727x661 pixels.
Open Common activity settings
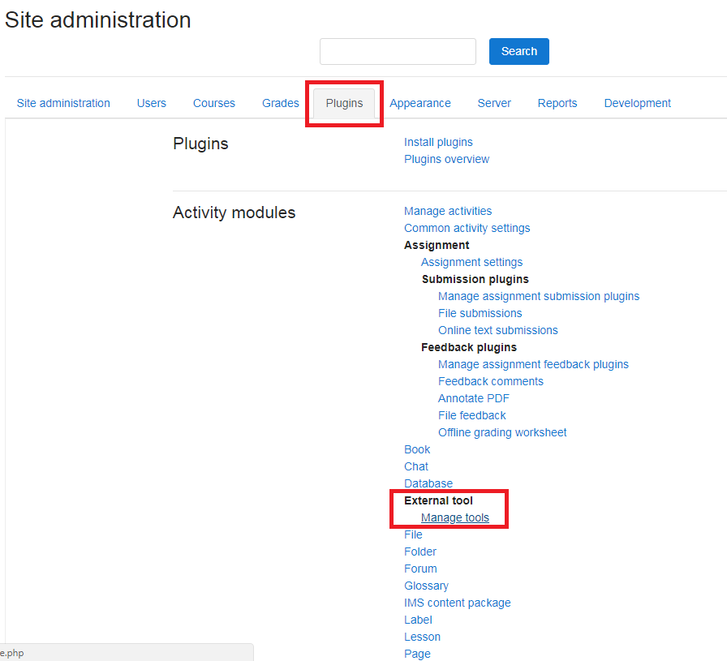point(467,228)
